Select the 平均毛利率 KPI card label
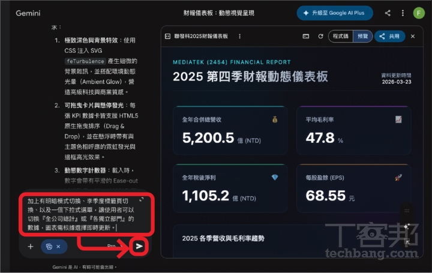Image resolution: width=432 pixels, height=273 pixels. (320, 119)
